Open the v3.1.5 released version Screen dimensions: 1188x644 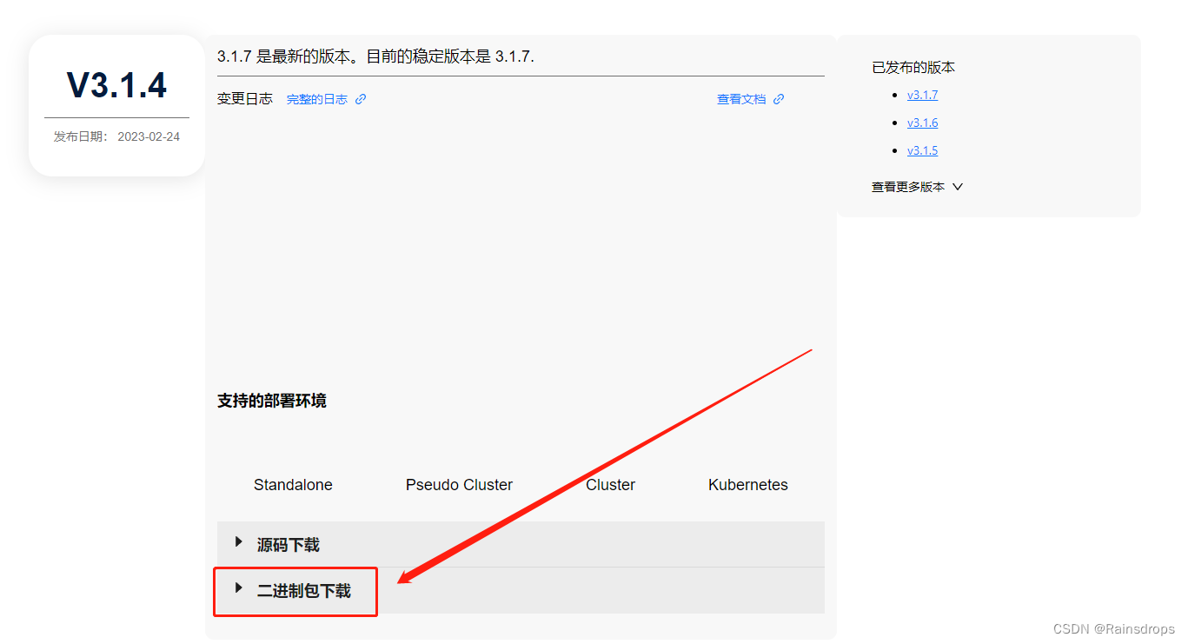922,150
